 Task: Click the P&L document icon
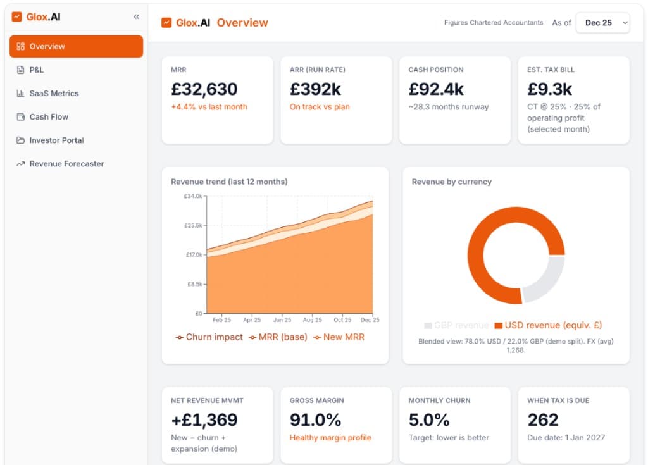point(20,70)
